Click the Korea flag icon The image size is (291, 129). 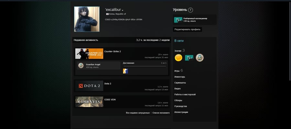pos(107,14)
